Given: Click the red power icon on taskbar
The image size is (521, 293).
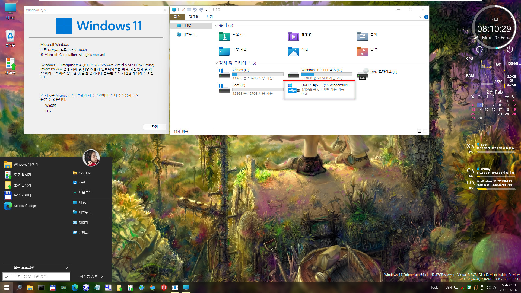Looking at the screenshot, I should 164,287.
